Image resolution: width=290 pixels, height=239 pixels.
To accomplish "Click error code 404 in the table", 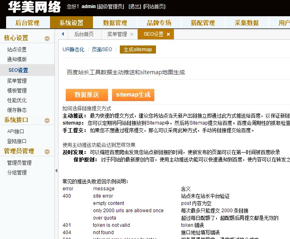I will tap(67, 233).
